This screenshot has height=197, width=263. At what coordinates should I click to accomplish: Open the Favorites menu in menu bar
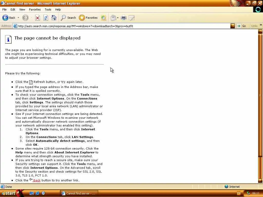(x=35, y=9)
